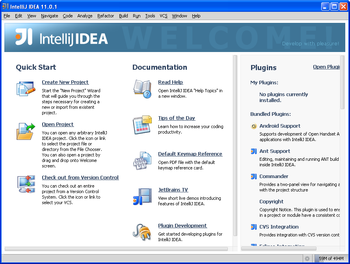Open the Analyze menu
The image size is (350, 264).
point(85,16)
